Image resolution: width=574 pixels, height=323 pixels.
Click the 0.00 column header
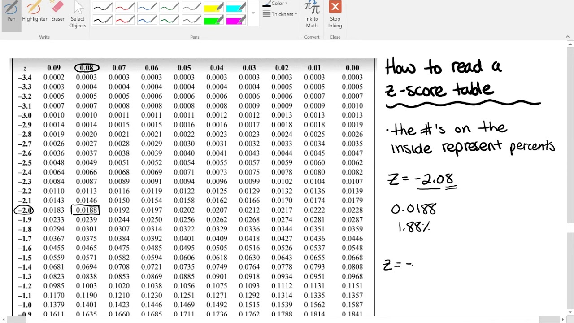point(352,68)
